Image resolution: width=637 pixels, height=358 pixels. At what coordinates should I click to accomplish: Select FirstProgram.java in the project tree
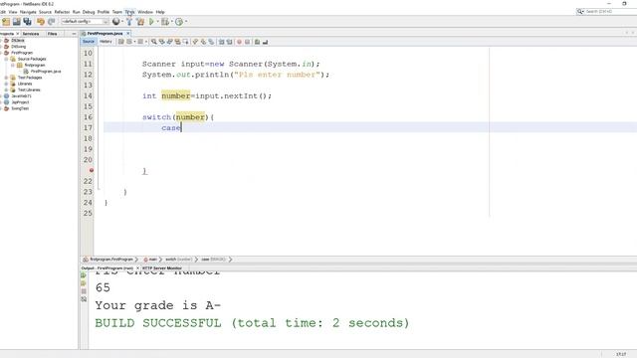46,72
